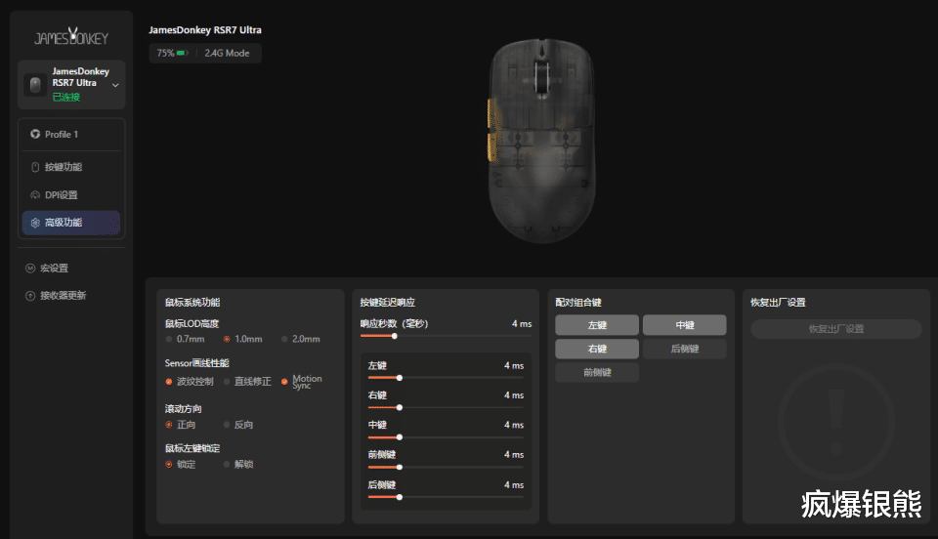Select 反向 scroll direction
The image size is (938, 539).
(x=238, y=425)
